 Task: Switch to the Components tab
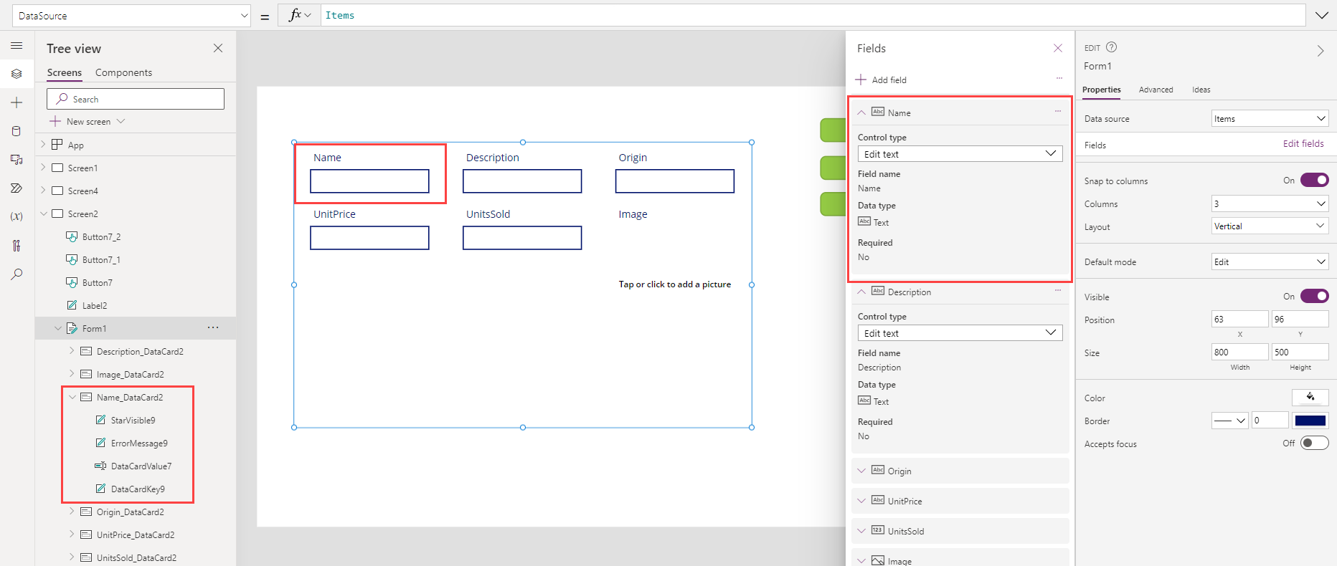coord(123,72)
